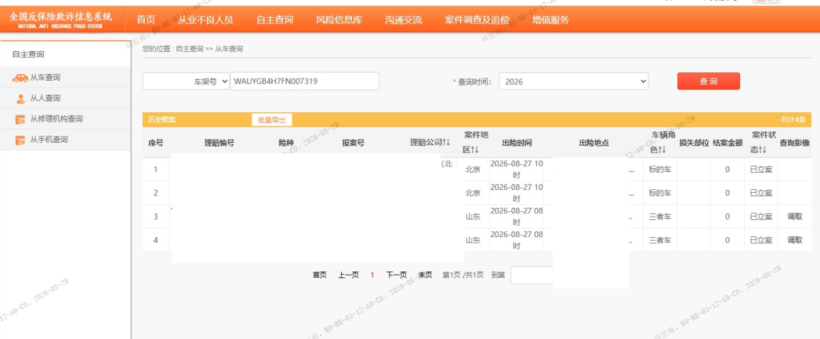Click 下一页 pagination link
This screenshot has width=820, height=339.
(x=396, y=275)
